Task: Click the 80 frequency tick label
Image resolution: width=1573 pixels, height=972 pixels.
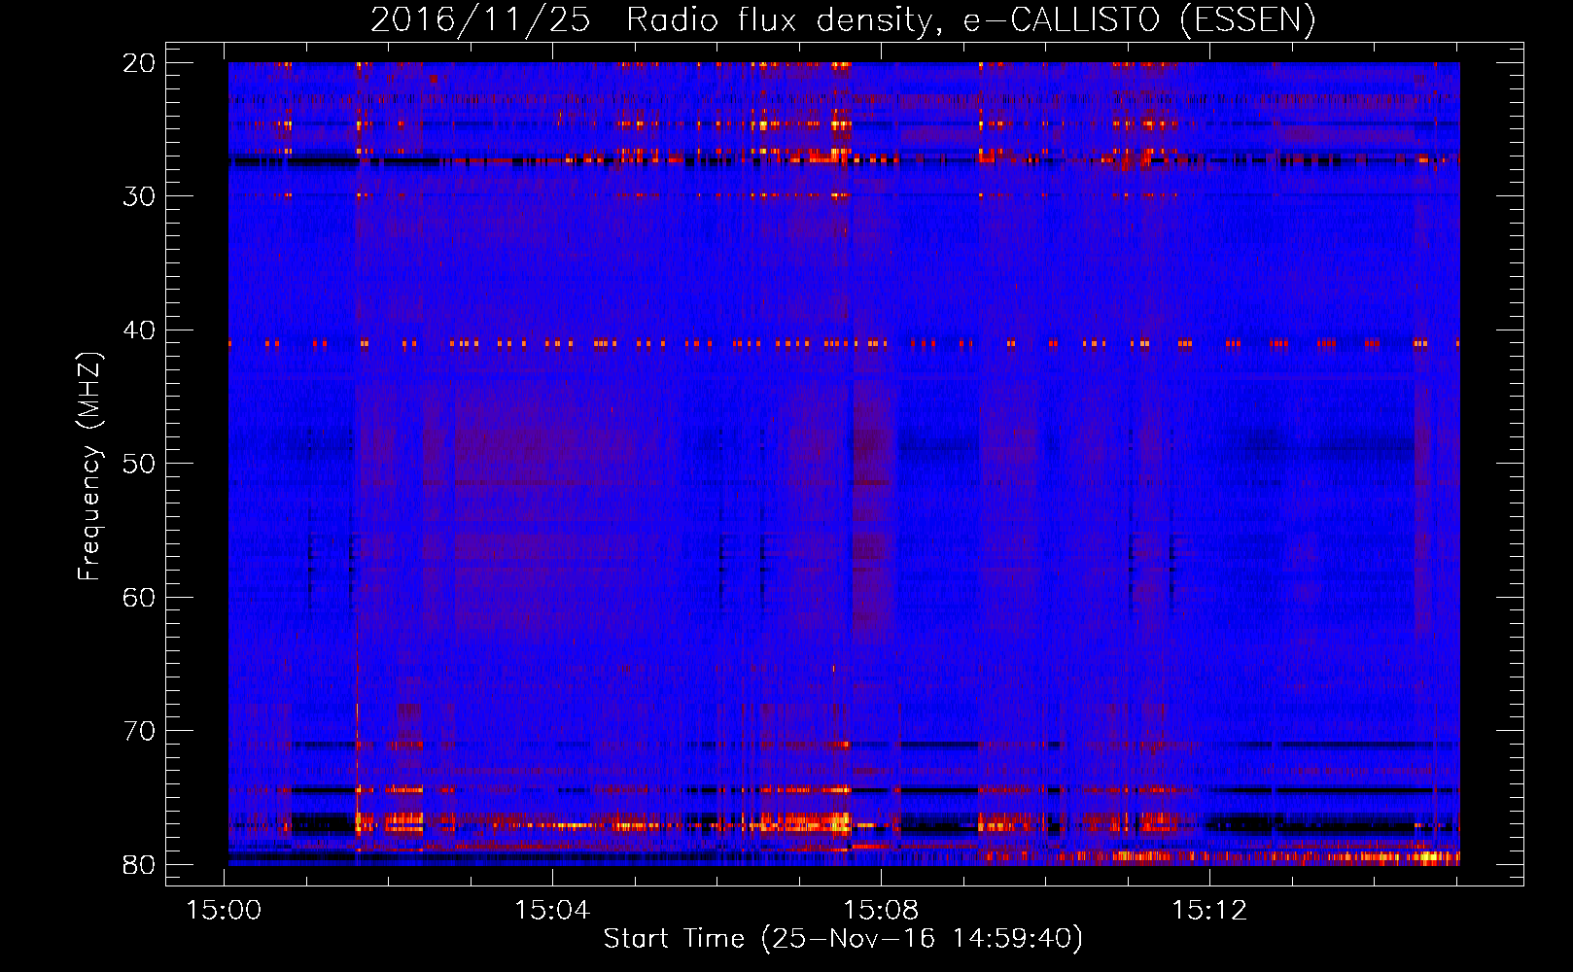Action: coord(139,865)
